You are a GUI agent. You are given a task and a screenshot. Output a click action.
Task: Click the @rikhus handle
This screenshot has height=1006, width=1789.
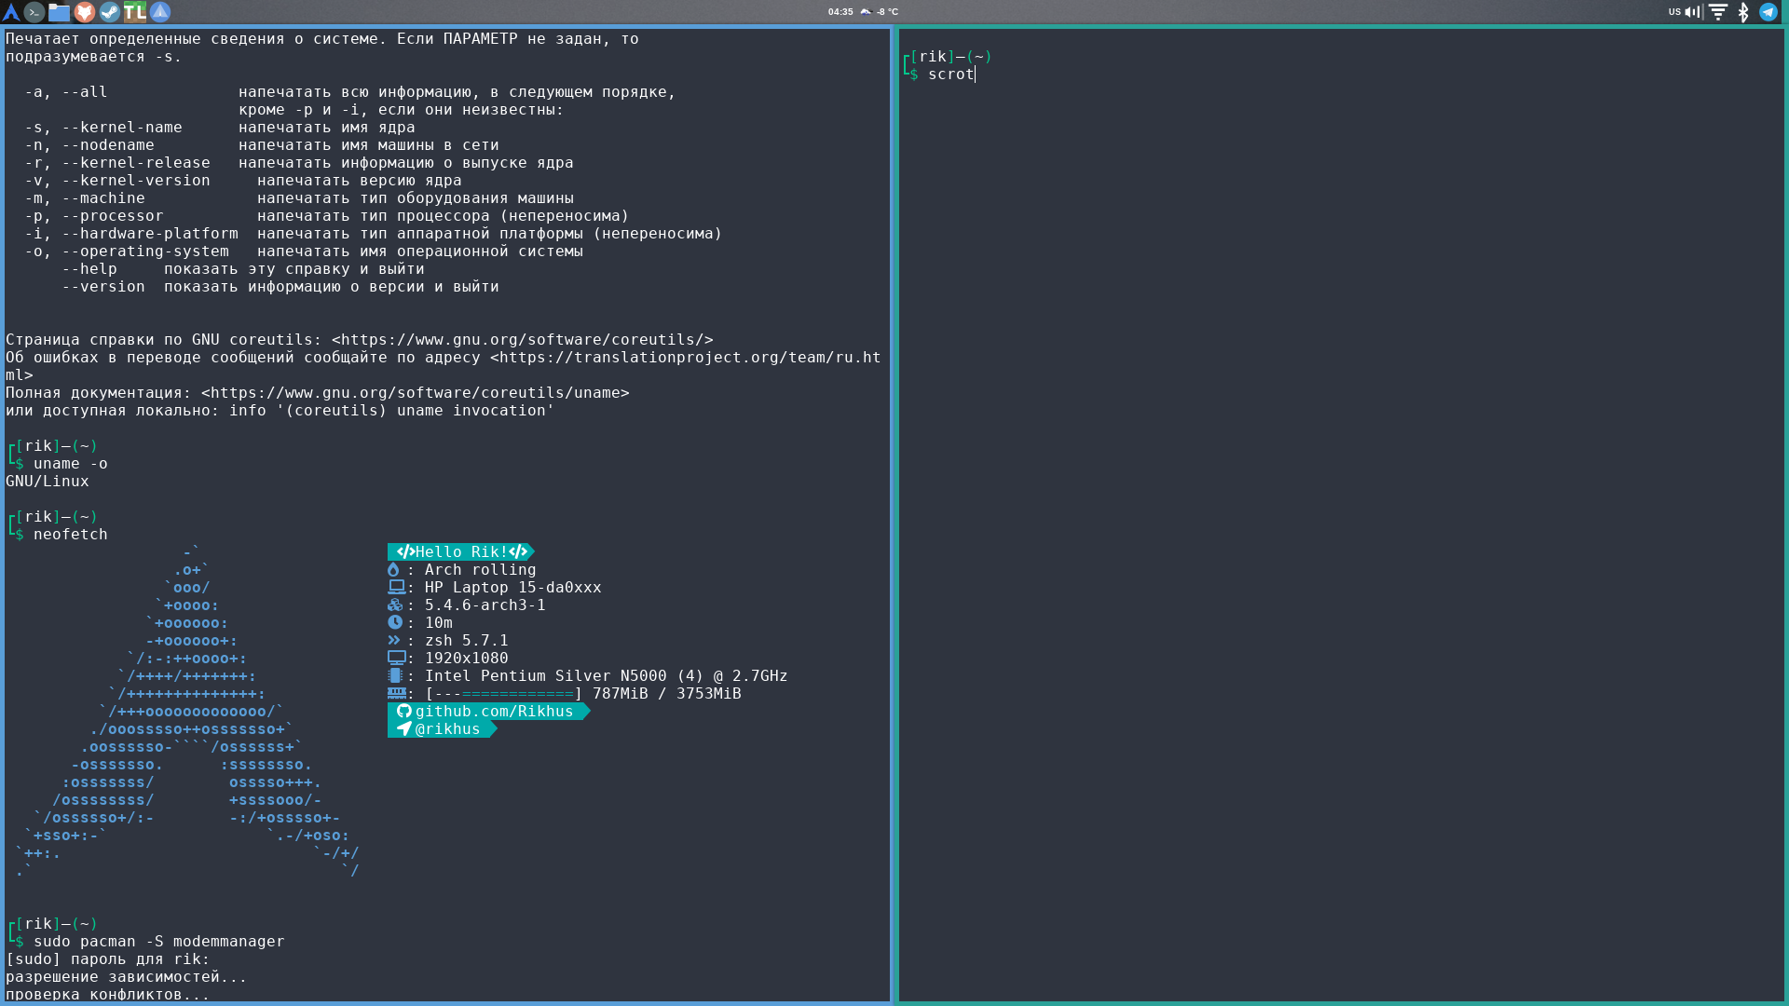448,728
